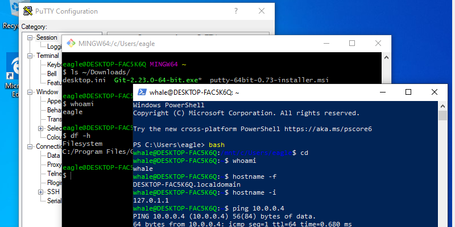455x227 pixels.
Task: Expand the SSH tree node
Action: coord(40,192)
